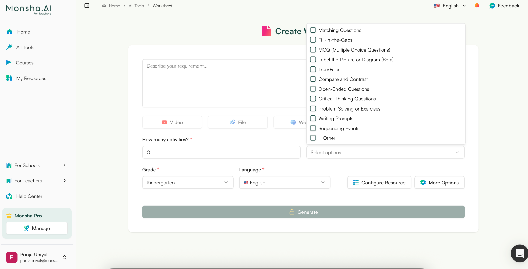The width and height of the screenshot is (528, 269).
Task: Navigate to All Tools via breadcrumb
Action: (x=136, y=6)
